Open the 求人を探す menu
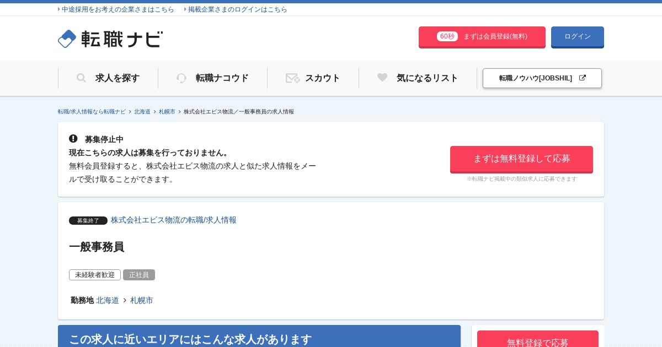 tap(108, 78)
